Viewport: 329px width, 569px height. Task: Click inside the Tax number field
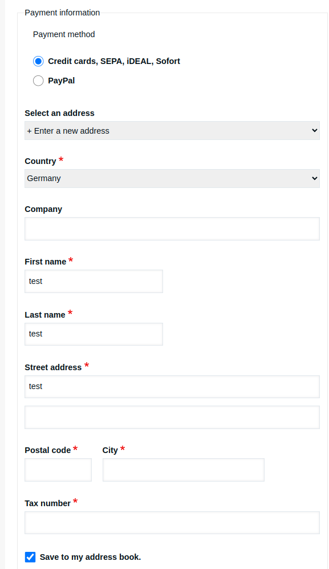click(171, 522)
